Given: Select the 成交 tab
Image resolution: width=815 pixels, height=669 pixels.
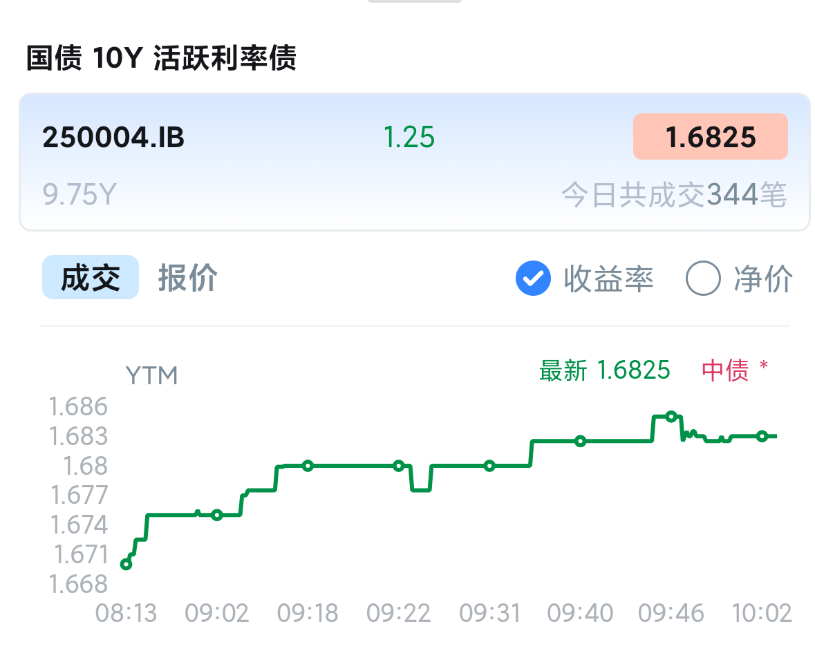Looking at the screenshot, I should (91, 278).
